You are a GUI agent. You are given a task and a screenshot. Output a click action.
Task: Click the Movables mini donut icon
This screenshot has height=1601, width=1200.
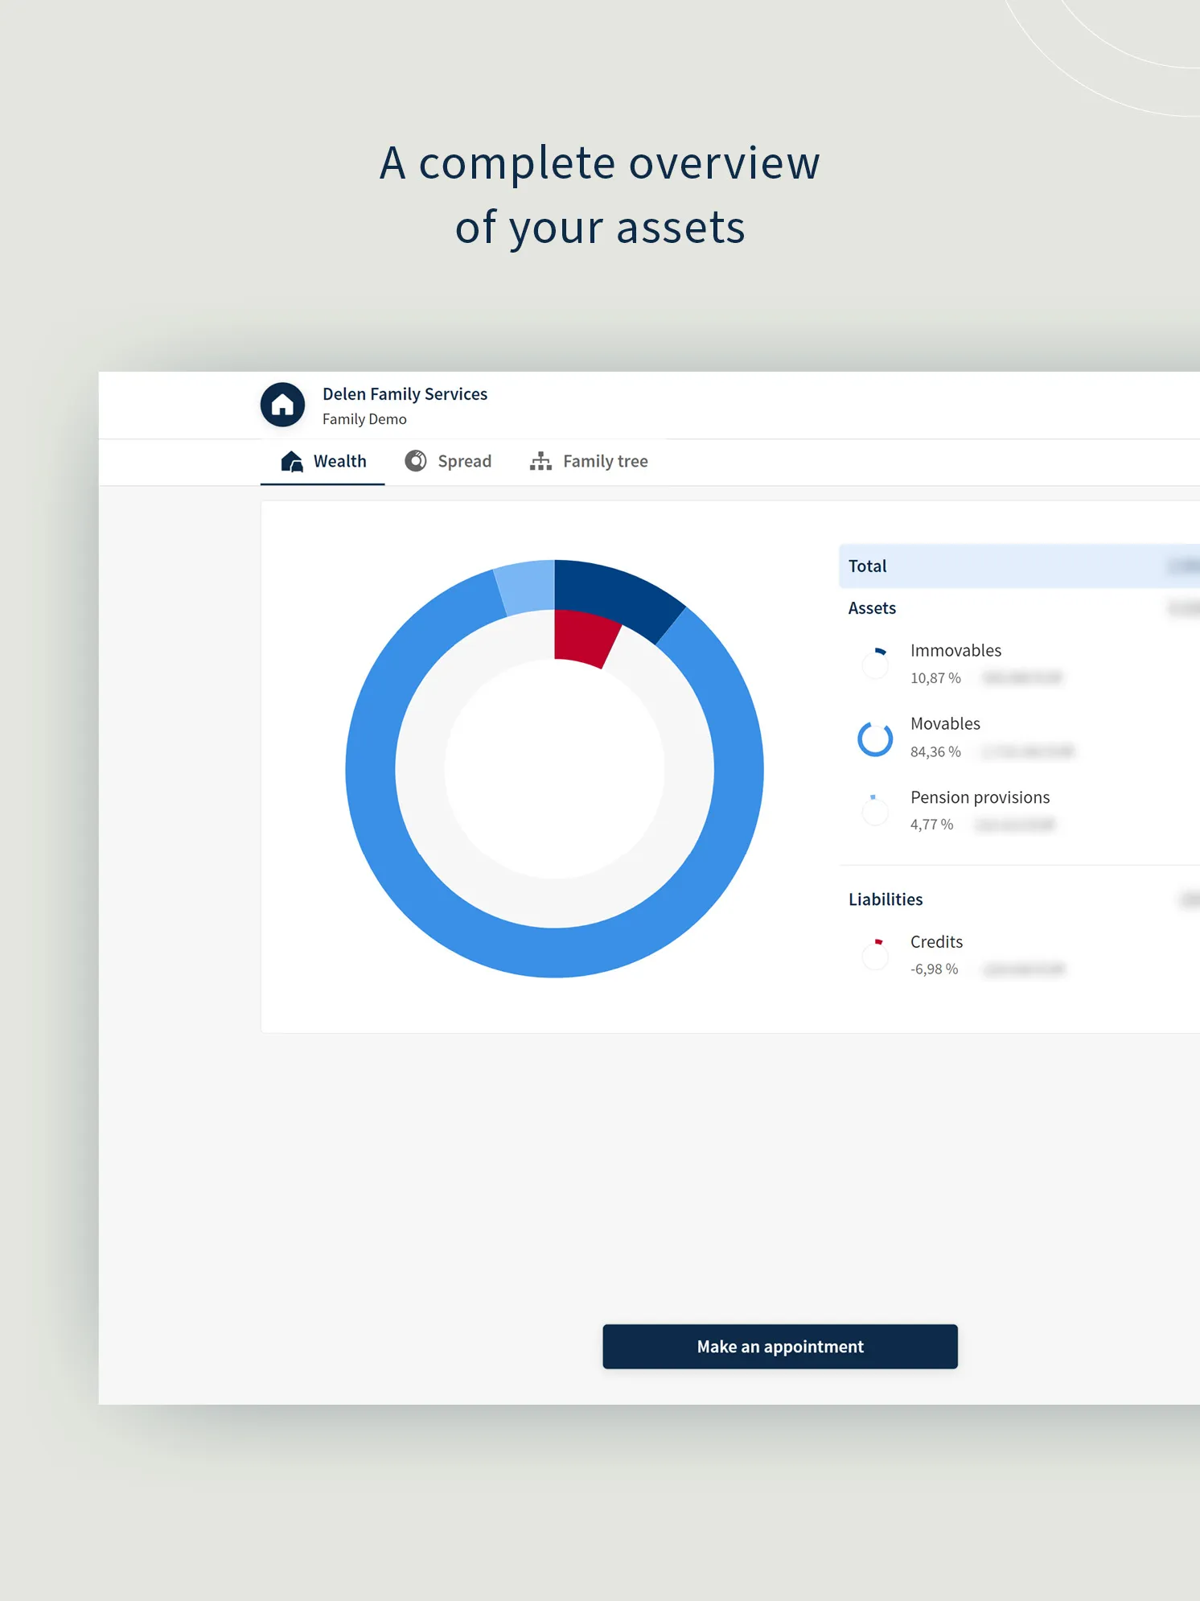875,739
